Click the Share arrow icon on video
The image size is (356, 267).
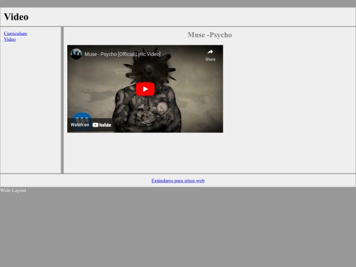point(210,52)
